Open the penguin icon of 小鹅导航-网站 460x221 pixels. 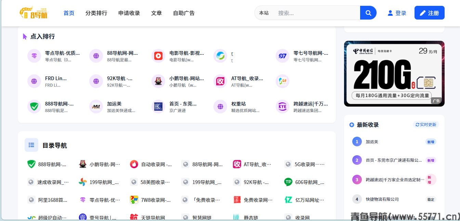[x=158, y=81]
